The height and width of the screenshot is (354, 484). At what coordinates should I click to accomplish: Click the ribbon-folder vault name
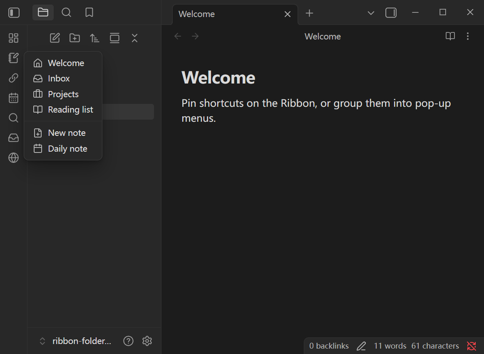[x=82, y=341]
